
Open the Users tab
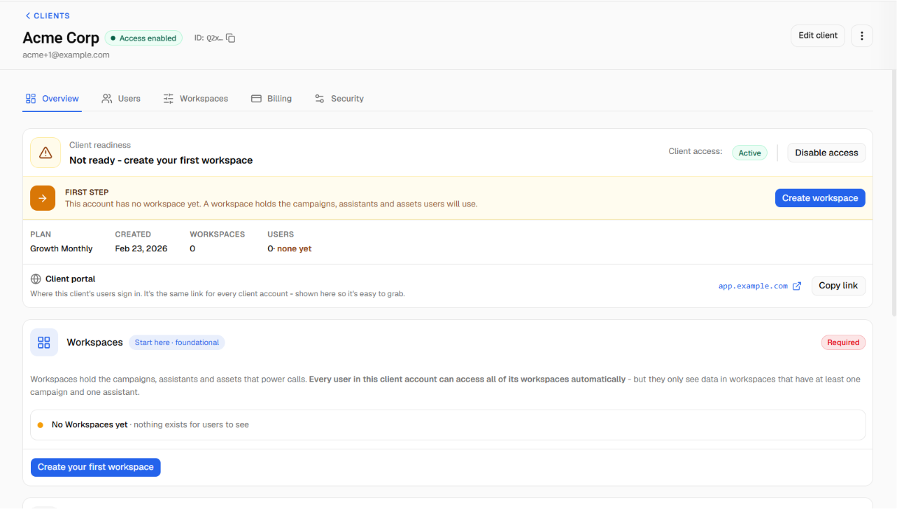pyautogui.click(x=121, y=99)
